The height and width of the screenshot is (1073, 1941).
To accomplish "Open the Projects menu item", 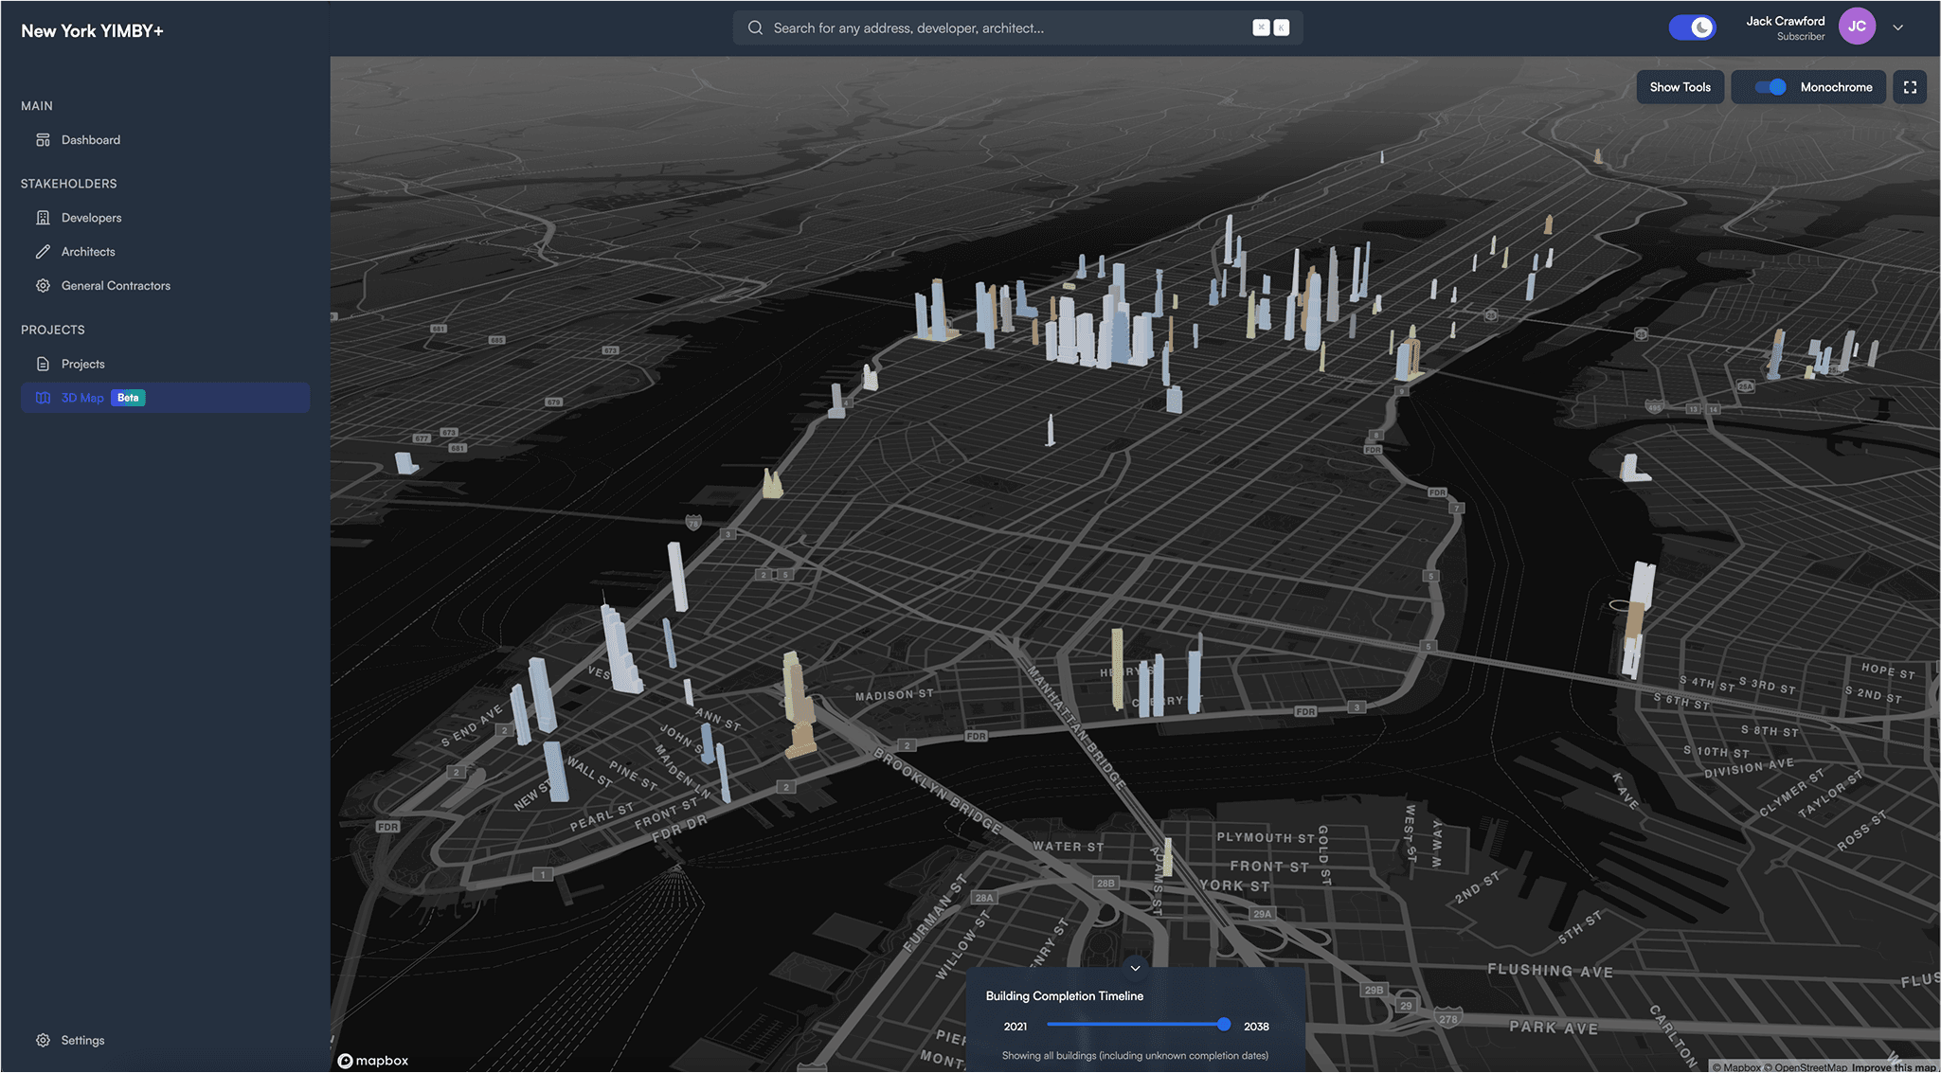I will coord(83,364).
